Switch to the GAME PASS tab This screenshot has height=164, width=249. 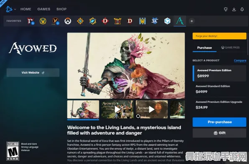click(231, 48)
